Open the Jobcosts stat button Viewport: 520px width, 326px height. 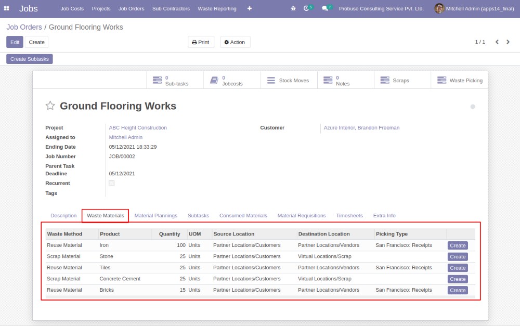pyautogui.click(x=232, y=81)
